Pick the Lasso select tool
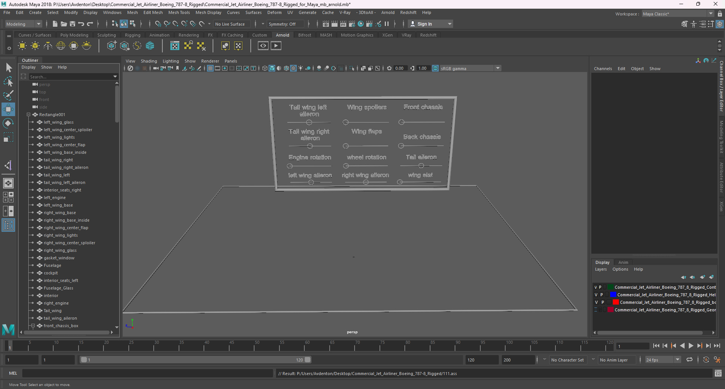The height and width of the screenshot is (389, 725). (x=8, y=81)
